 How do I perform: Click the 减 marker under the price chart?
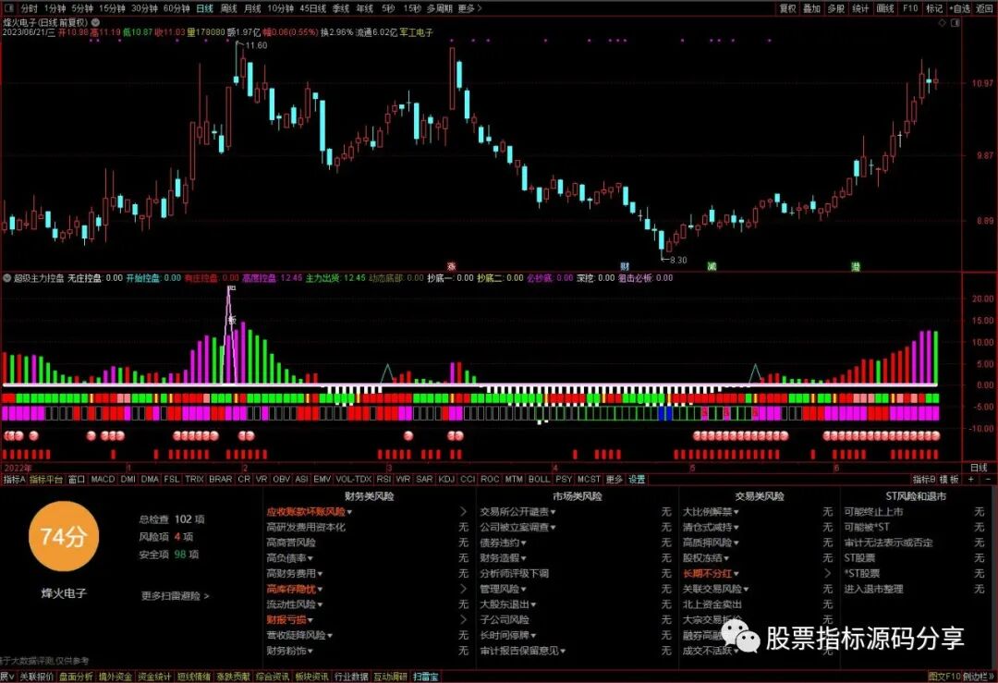point(712,266)
